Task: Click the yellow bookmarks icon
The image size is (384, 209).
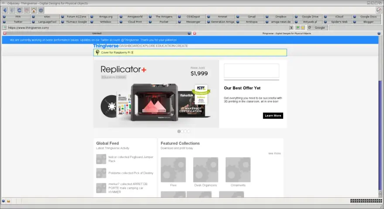Action: (303, 27)
